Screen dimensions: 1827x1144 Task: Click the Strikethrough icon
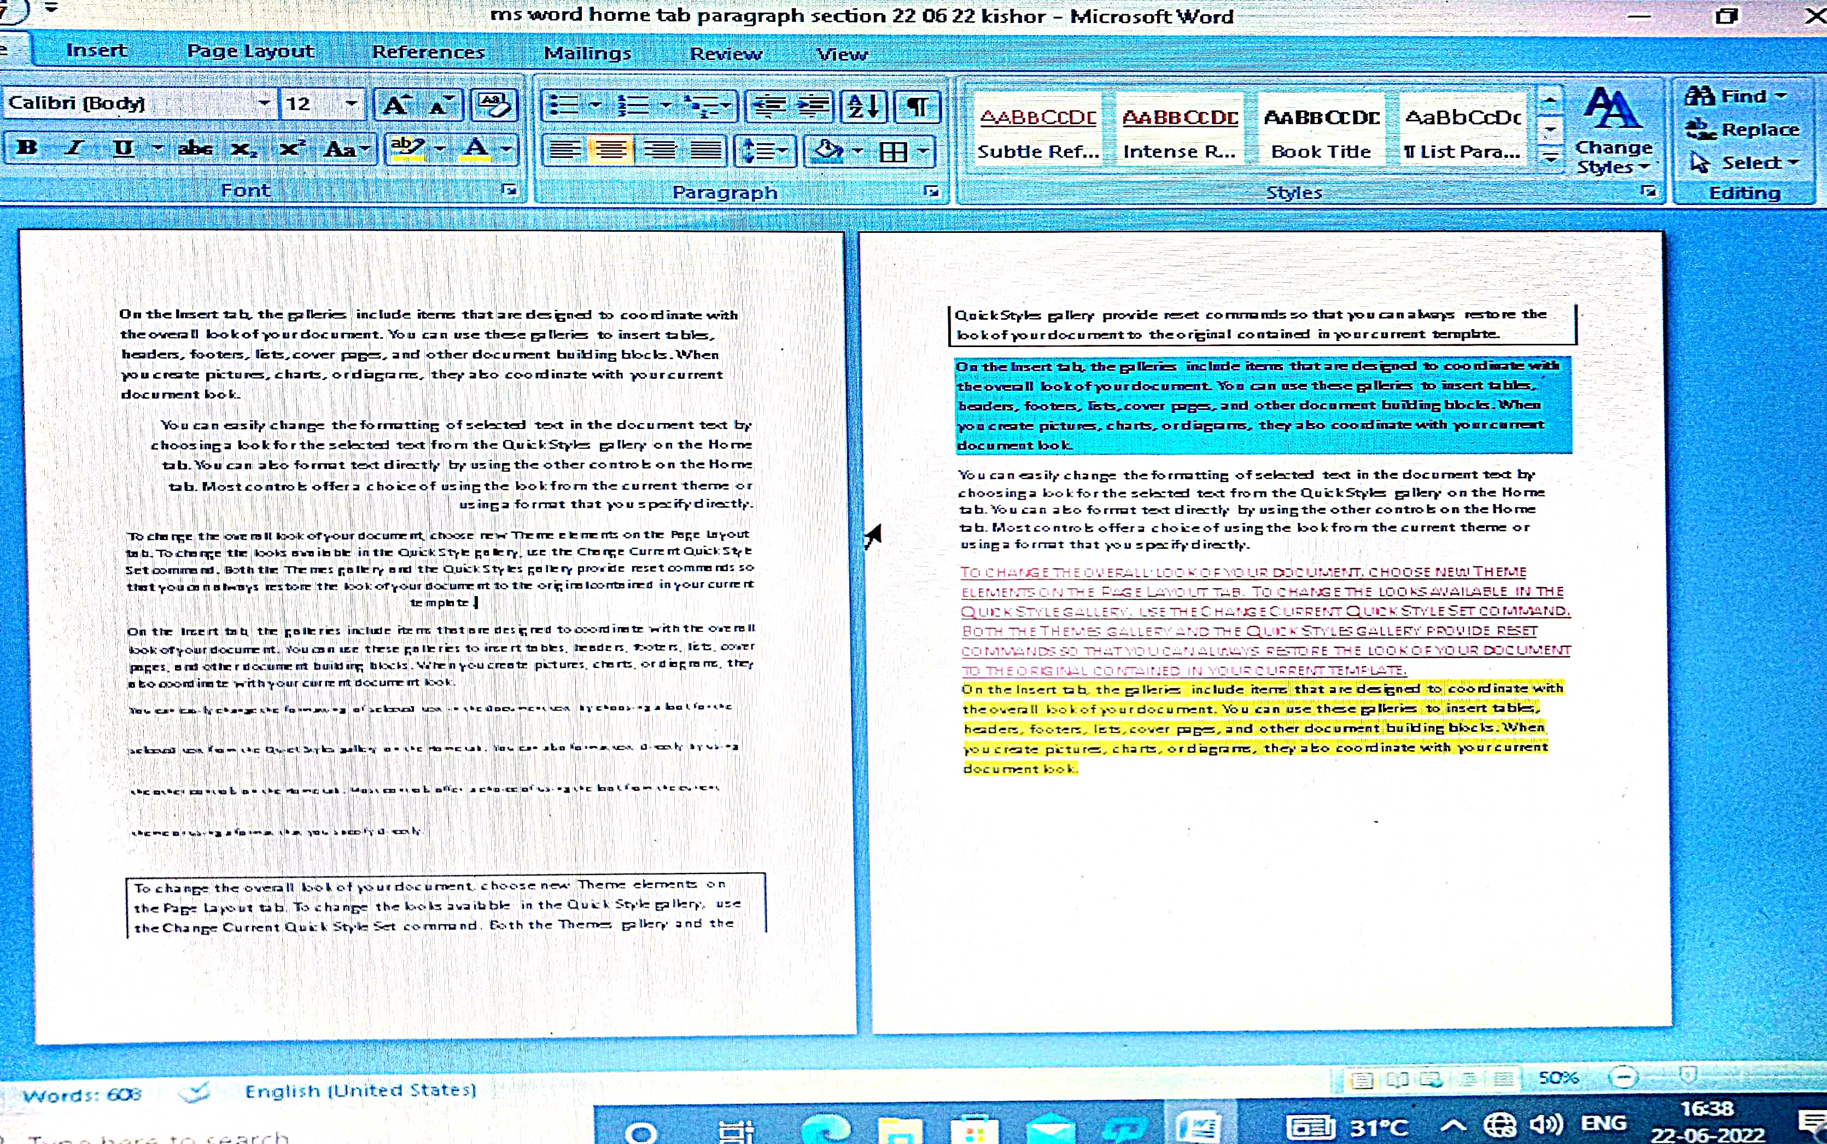tap(195, 148)
